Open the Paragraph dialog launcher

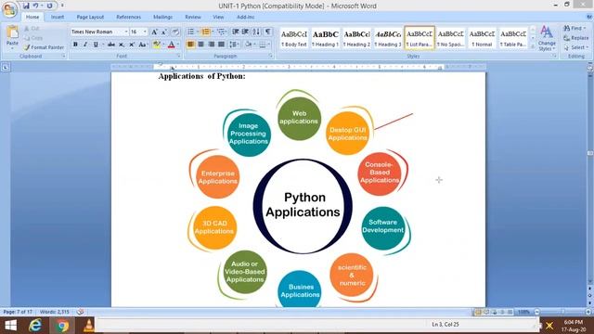tap(270, 56)
